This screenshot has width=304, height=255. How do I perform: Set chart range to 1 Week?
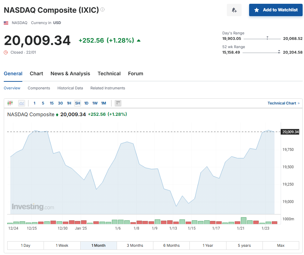pos(62,245)
